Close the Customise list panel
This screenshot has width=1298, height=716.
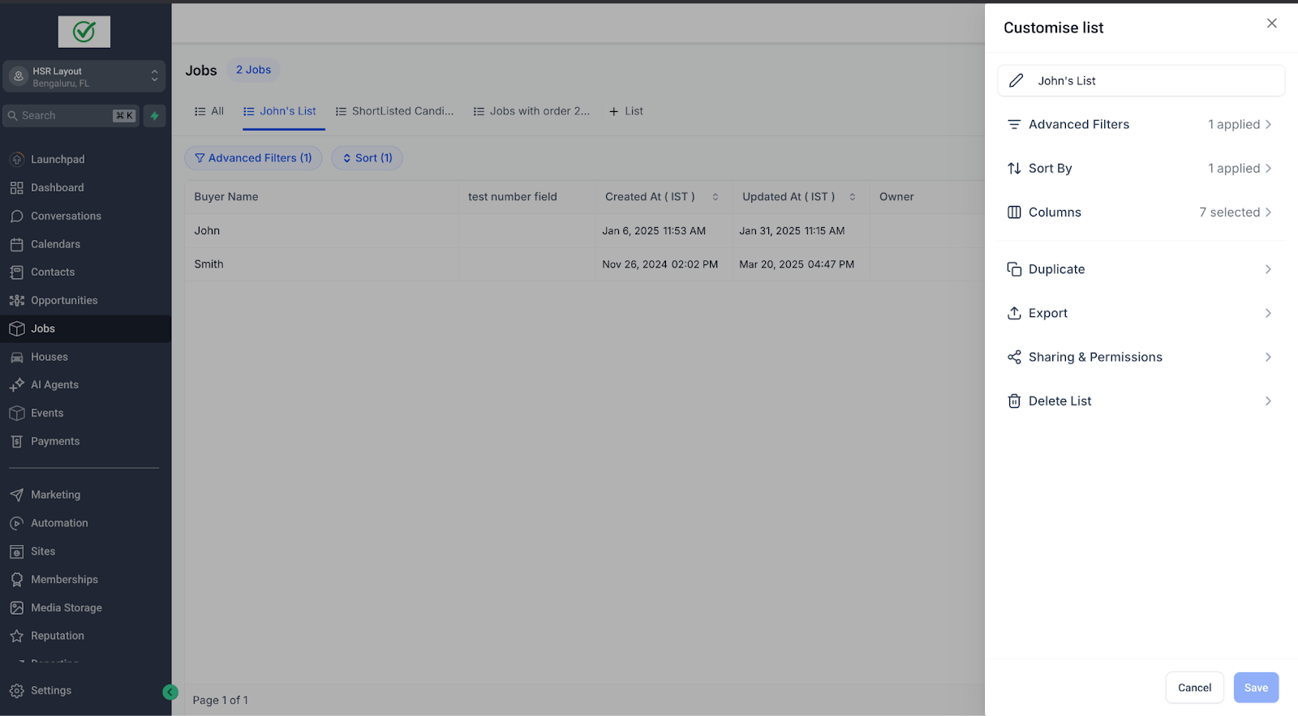coord(1272,24)
